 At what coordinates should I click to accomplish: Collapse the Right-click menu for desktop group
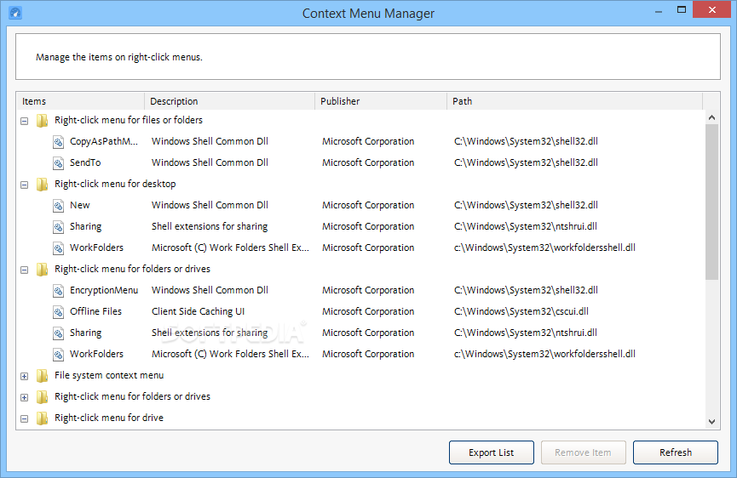pyautogui.click(x=25, y=185)
